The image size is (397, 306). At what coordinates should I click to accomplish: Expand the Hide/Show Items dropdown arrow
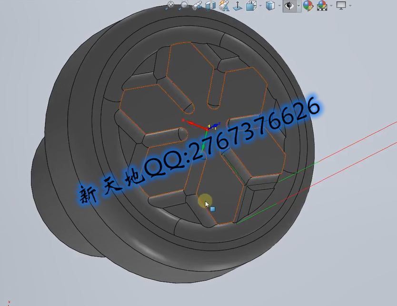298,6
